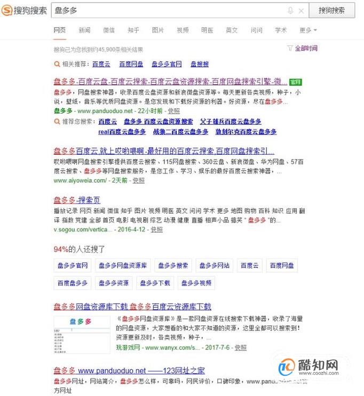The width and height of the screenshot is (364, 396).
Task: Click the 盘多多官网 related search box
Action: point(73,265)
